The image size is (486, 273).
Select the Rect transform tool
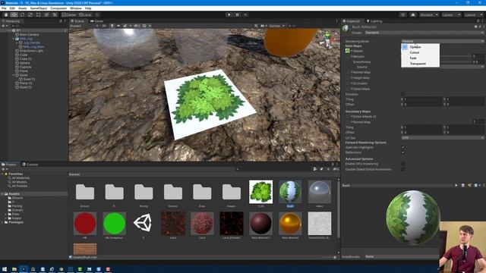click(x=38, y=14)
